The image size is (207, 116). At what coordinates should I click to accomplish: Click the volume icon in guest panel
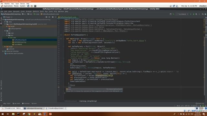[171, 6]
